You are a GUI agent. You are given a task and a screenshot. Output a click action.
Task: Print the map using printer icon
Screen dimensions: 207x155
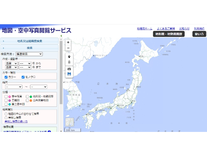click(69, 69)
